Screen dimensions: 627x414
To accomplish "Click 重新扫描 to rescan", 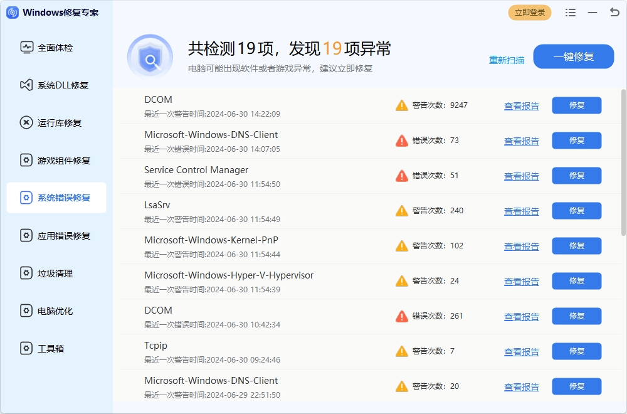I will coord(507,60).
